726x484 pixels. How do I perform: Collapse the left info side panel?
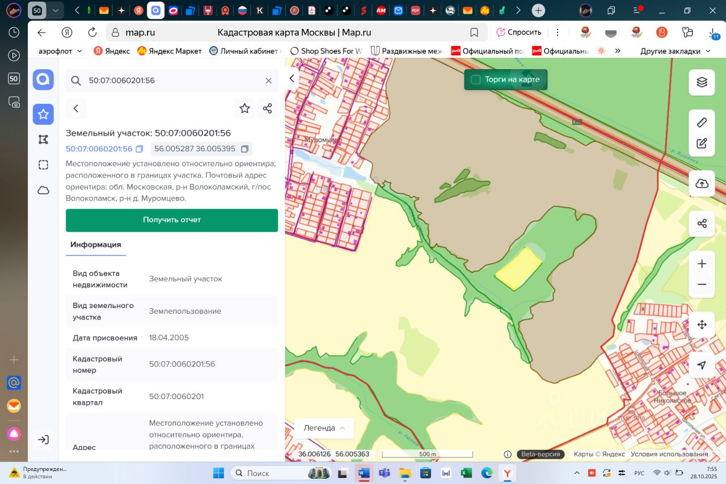pos(292,79)
